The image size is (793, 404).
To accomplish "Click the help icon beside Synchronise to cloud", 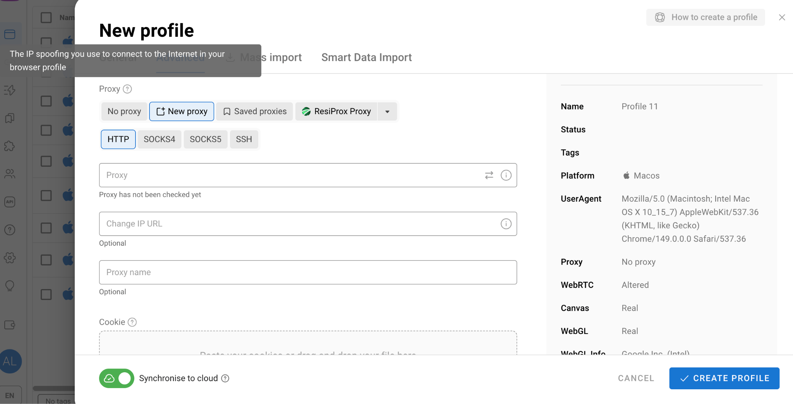I will pos(225,378).
